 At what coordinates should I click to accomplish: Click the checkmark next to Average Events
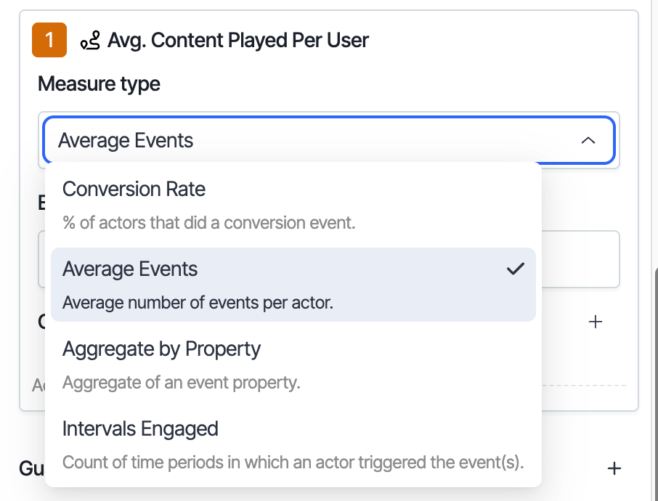516,269
